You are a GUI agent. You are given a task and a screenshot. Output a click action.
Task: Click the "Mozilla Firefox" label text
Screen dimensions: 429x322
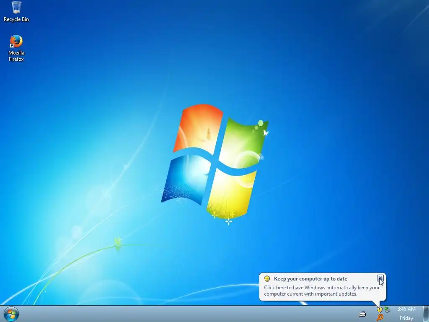16,56
